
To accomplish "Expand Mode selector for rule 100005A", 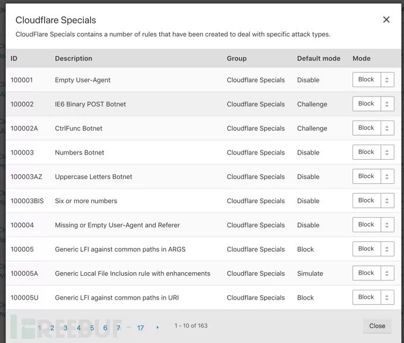I will point(373,273).
